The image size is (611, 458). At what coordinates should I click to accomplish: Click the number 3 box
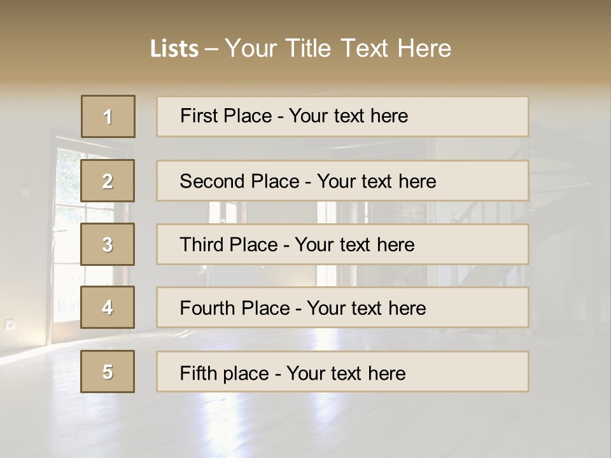[108, 244]
